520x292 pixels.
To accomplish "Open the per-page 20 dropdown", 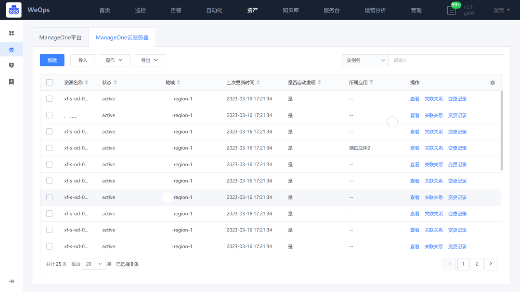I will [94, 264].
